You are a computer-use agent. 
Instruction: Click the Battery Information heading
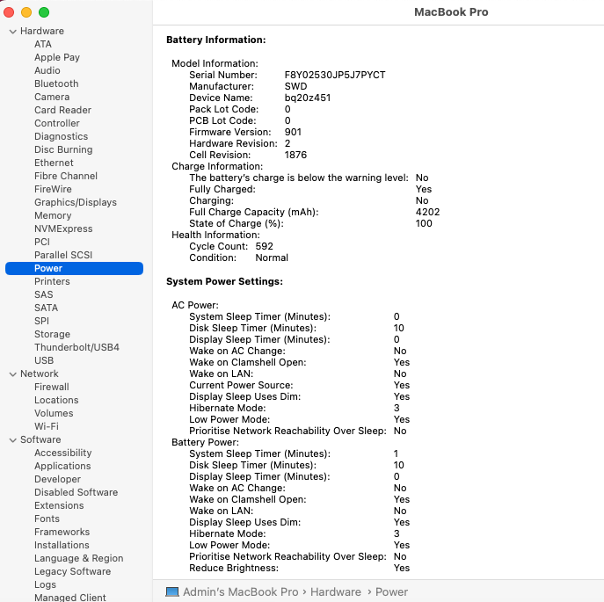(215, 40)
